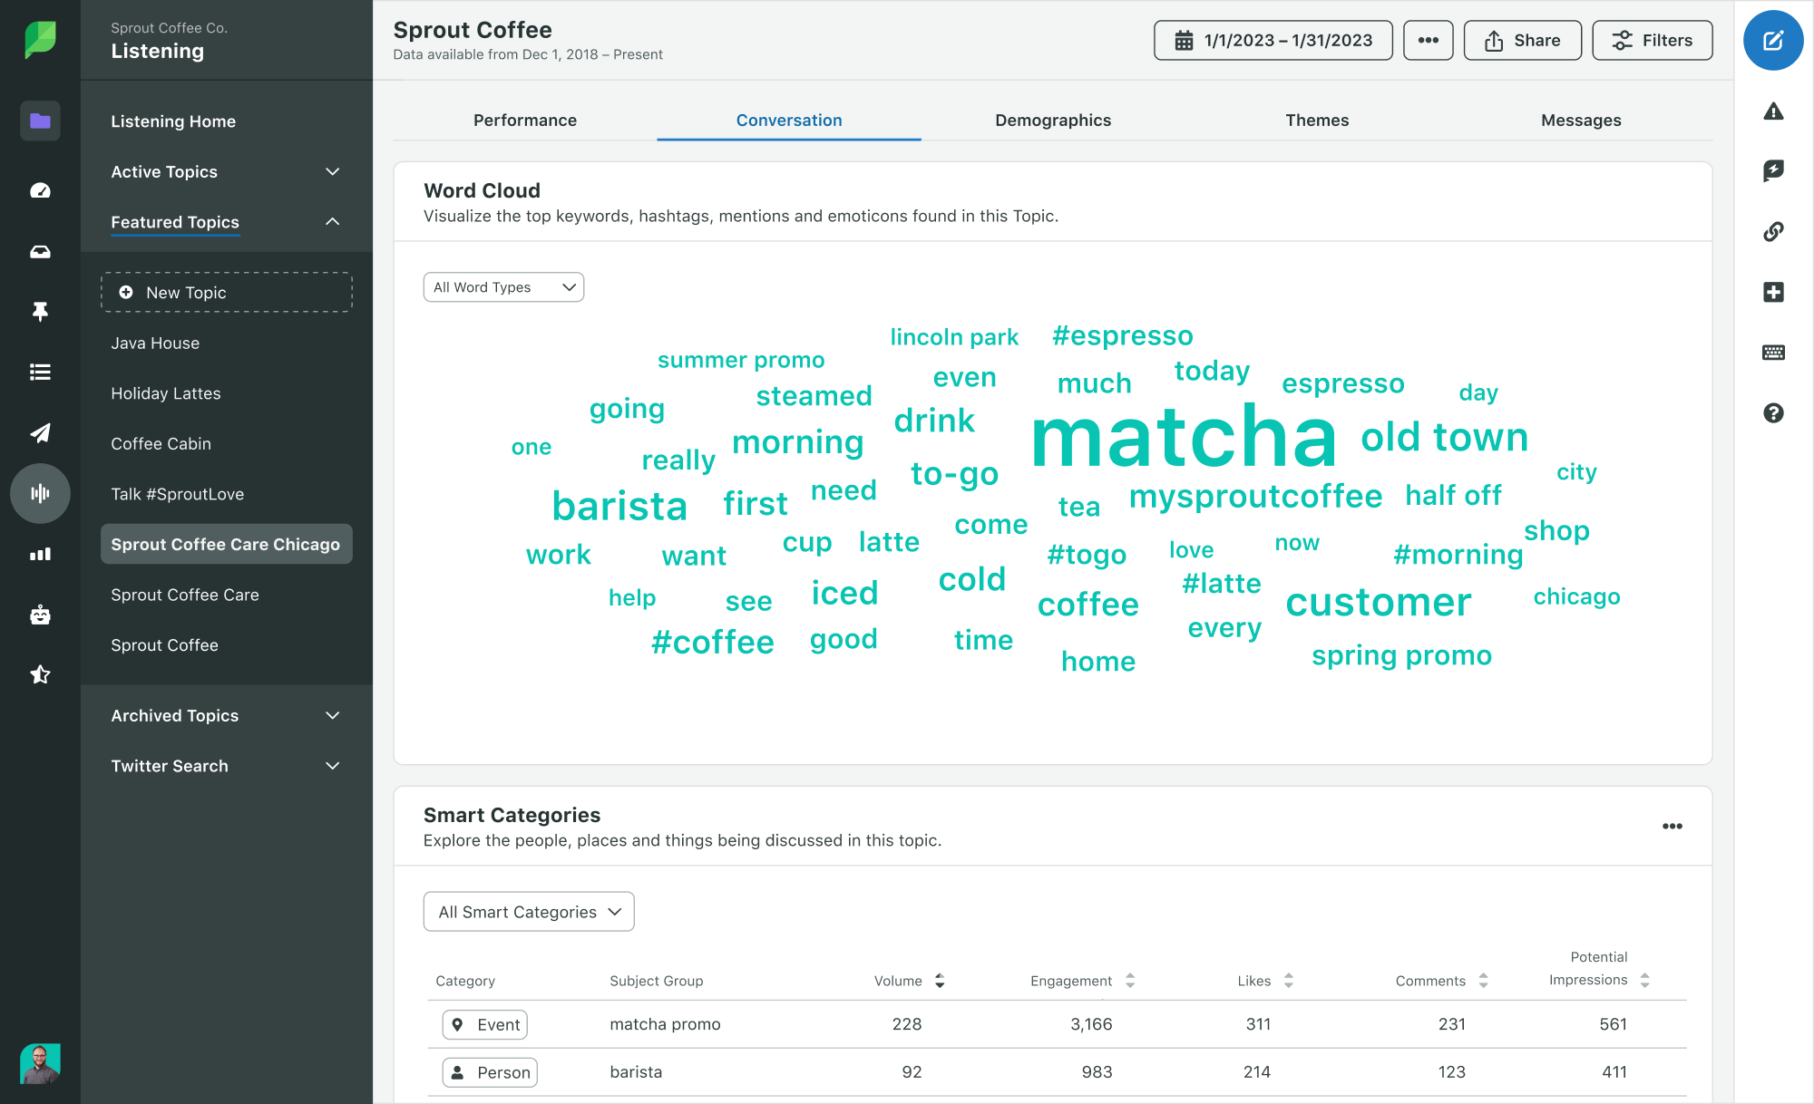The height and width of the screenshot is (1104, 1814).
Task: Expand the Twitter Search section
Action: (x=332, y=765)
